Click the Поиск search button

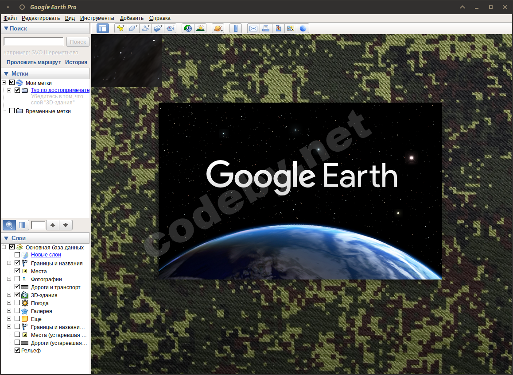pyautogui.click(x=78, y=42)
